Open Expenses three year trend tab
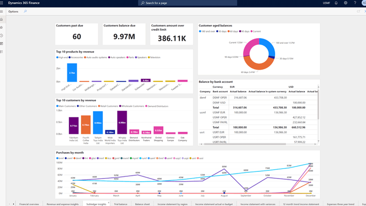 341,204
